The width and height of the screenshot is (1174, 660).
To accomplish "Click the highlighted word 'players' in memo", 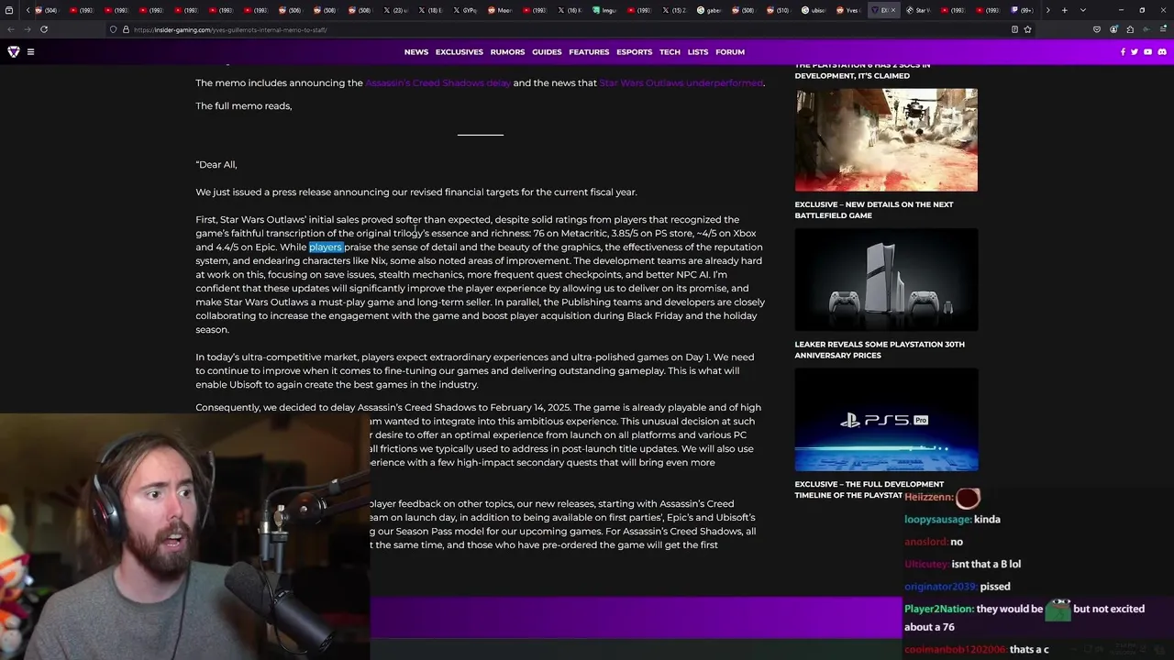I will tap(326, 247).
